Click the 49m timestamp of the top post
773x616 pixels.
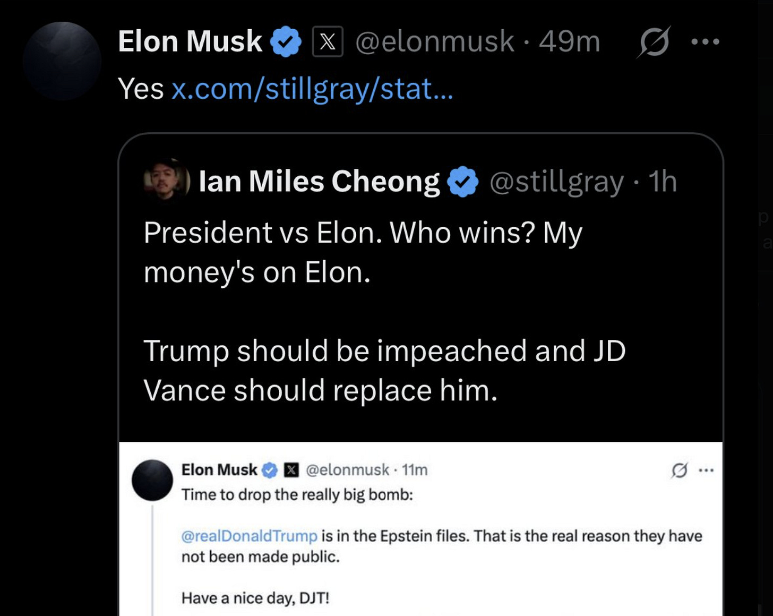click(569, 42)
